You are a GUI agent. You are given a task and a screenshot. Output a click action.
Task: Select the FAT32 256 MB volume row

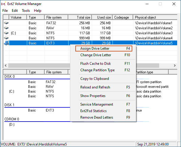(x=90, y=23)
